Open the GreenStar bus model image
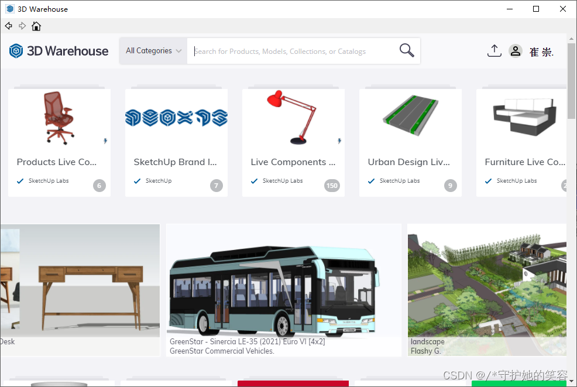Viewport: 577px width, 387px height. (x=284, y=280)
